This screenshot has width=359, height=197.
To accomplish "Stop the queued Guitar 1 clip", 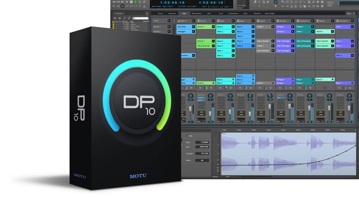I will [273, 83].
